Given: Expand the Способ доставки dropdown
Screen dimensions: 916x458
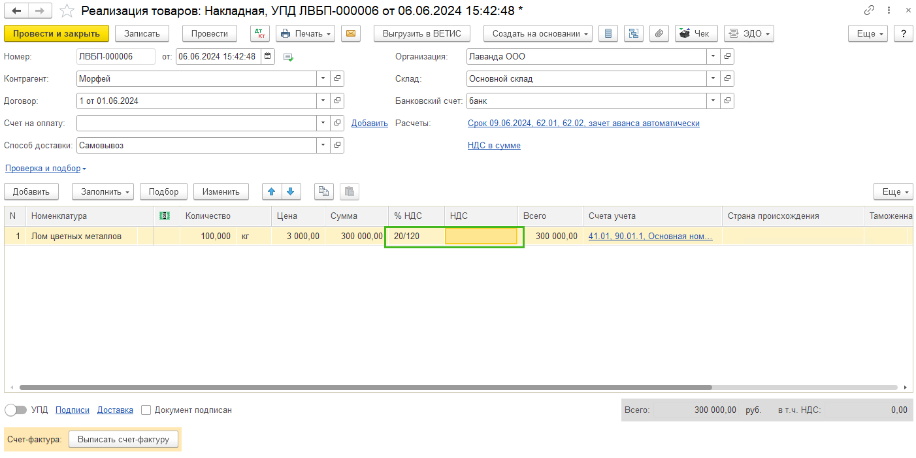Looking at the screenshot, I should click(323, 146).
